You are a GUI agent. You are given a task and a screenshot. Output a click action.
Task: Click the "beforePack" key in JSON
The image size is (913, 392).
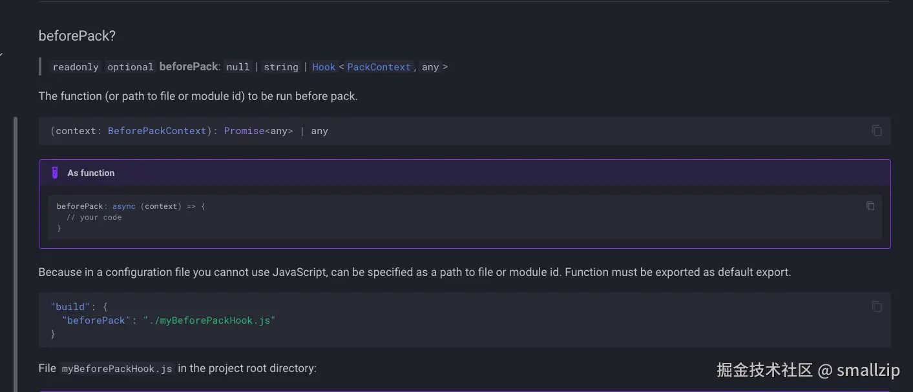coord(97,320)
